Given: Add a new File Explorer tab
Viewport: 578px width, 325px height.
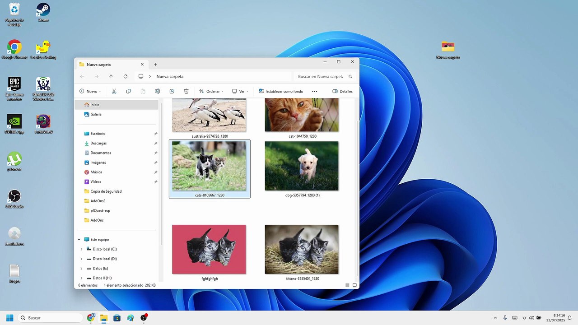Looking at the screenshot, I should pos(155,65).
